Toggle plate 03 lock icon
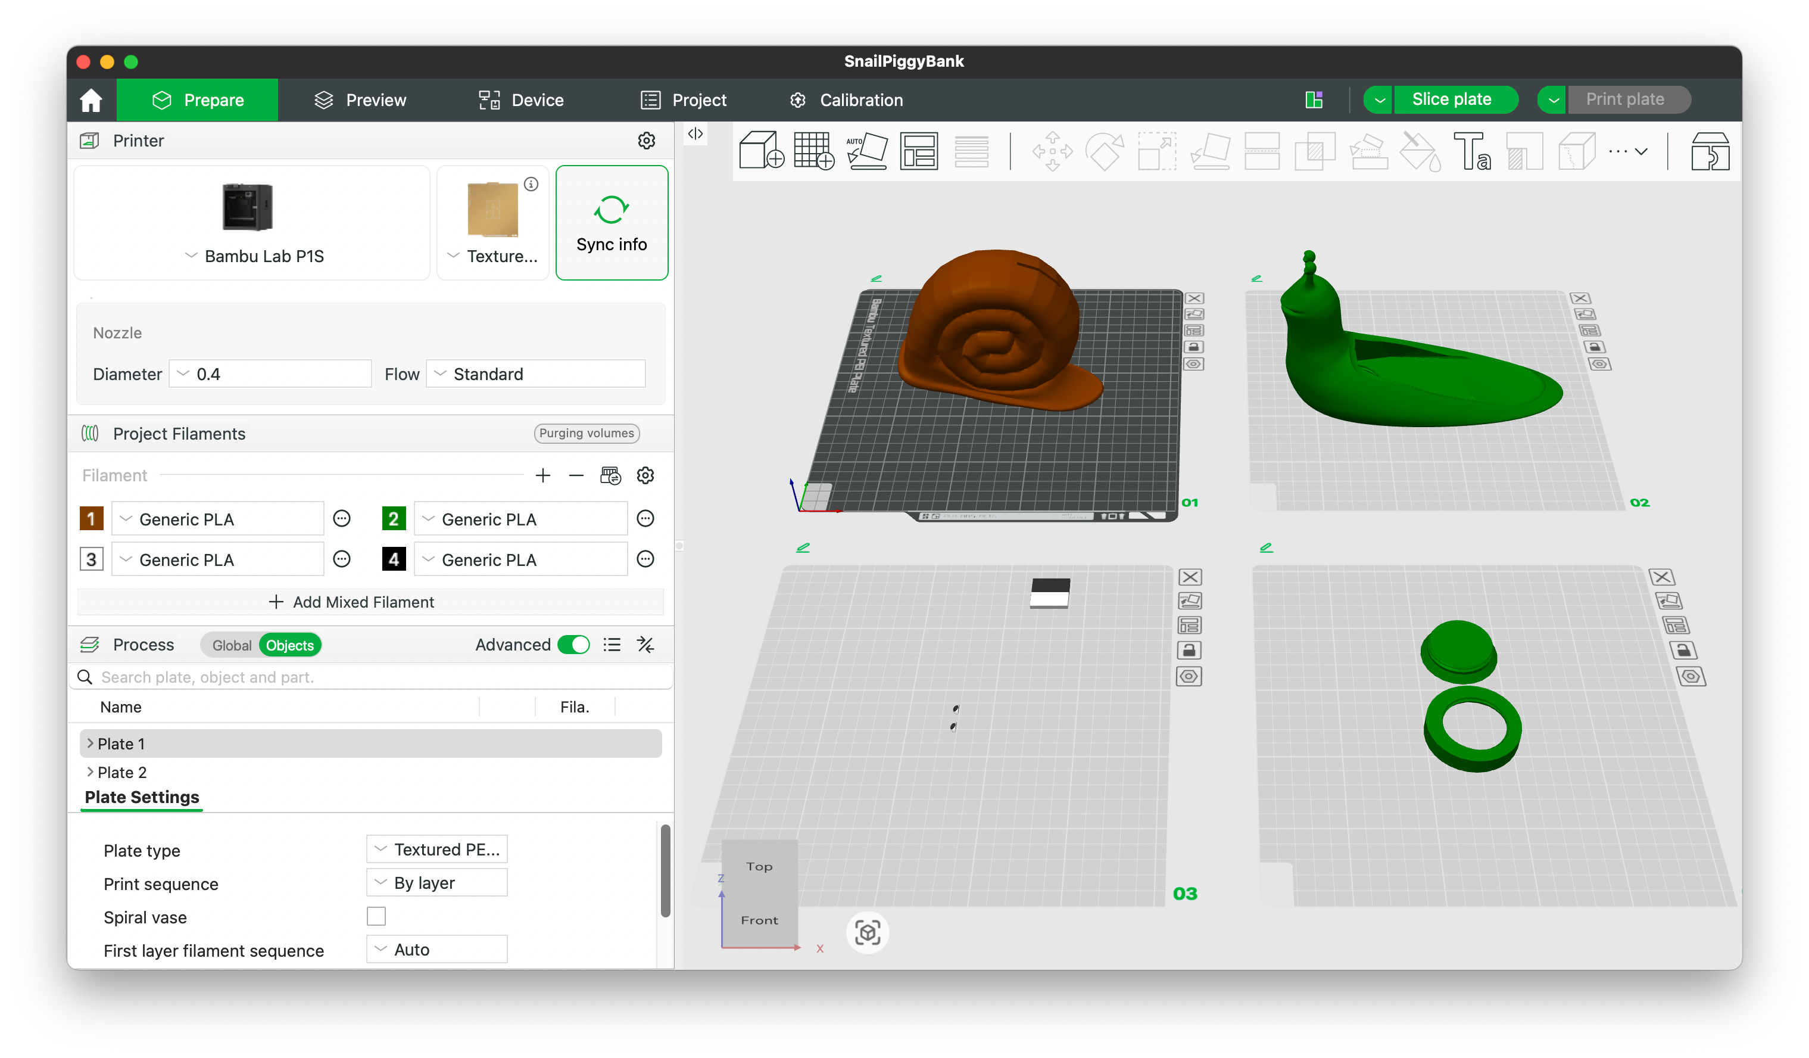The image size is (1809, 1058). coord(1189,651)
